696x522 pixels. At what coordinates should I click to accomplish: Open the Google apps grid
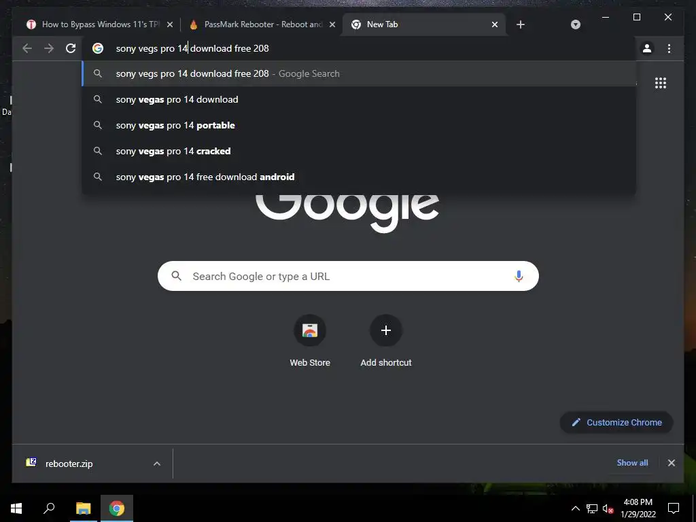tap(661, 83)
